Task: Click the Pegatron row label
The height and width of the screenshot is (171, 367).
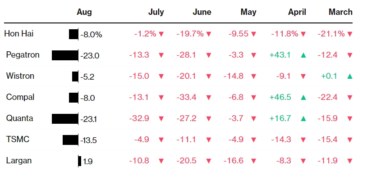Action: (x=23, y=55)
